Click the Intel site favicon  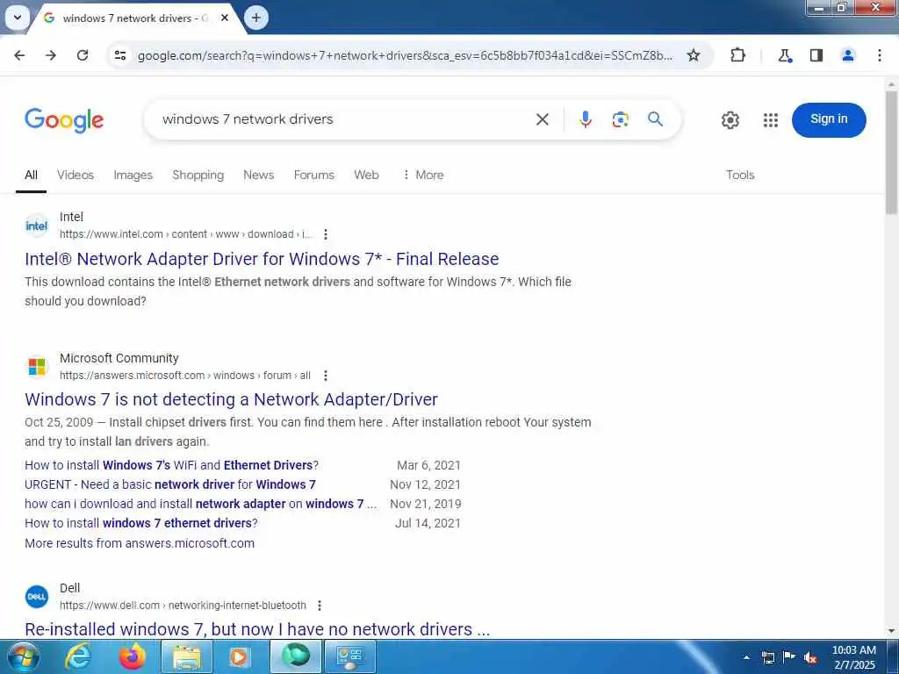coord(37,226)
